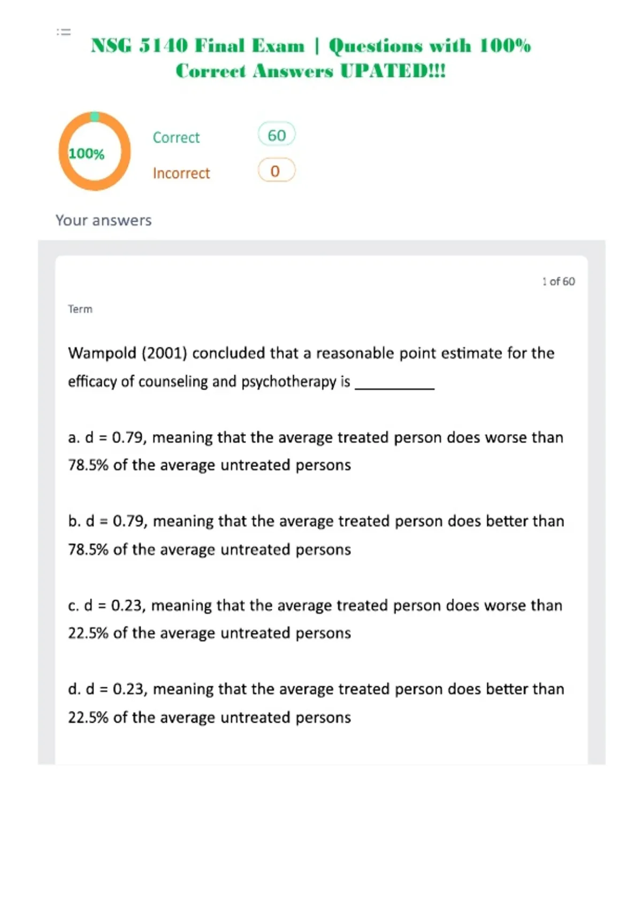Open the list menu icon at top left

pyautogui.click(x=64, y=32)
